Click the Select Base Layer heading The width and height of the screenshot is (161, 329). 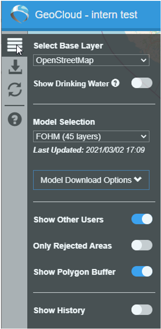point(69,46)
